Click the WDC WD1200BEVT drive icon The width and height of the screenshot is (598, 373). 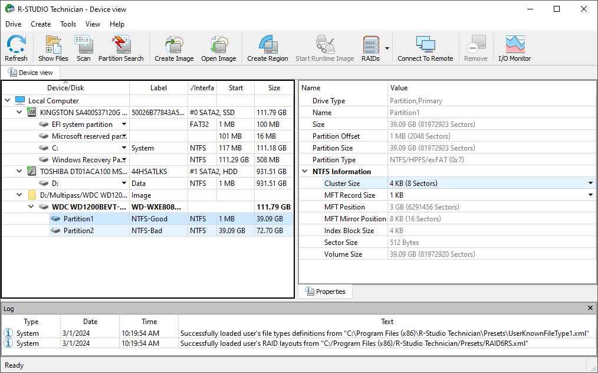[44, 207]
